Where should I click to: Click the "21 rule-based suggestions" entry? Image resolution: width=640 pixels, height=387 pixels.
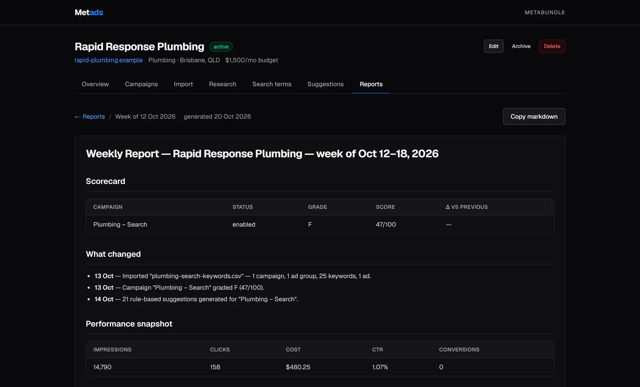click(x=196, y=299)
